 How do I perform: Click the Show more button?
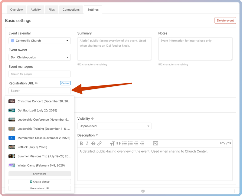tap(39, 174)
